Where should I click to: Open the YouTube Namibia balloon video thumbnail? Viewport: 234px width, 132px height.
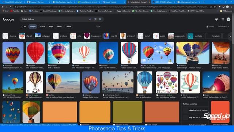point(63,82)
